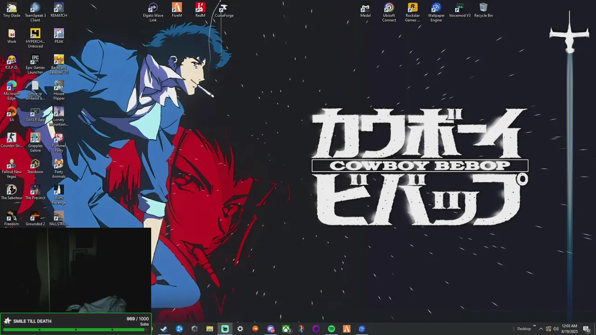Open File Explorer in the taskbar
The image size is (596, 335).
(210, 329)
